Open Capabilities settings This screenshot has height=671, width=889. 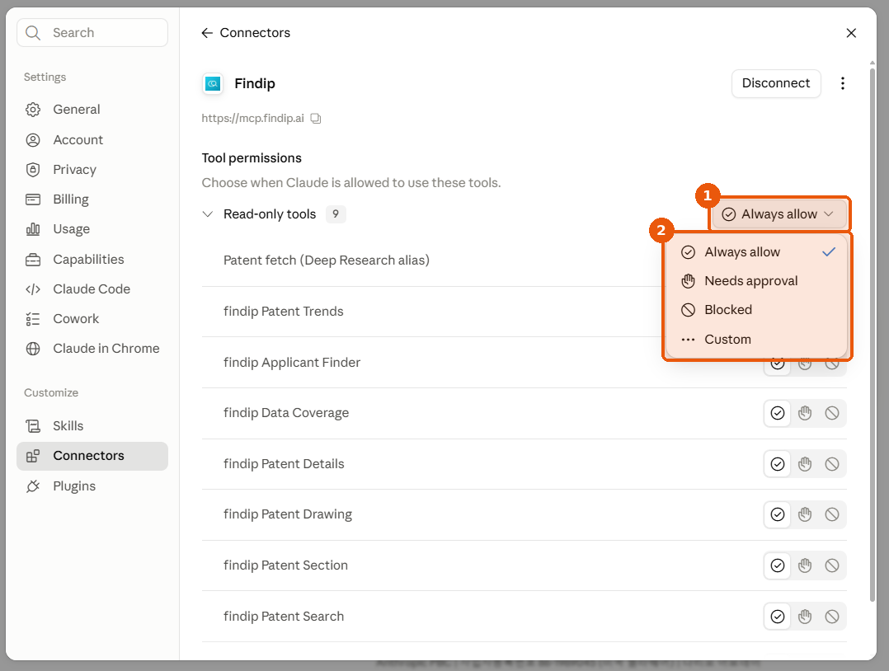92,259
